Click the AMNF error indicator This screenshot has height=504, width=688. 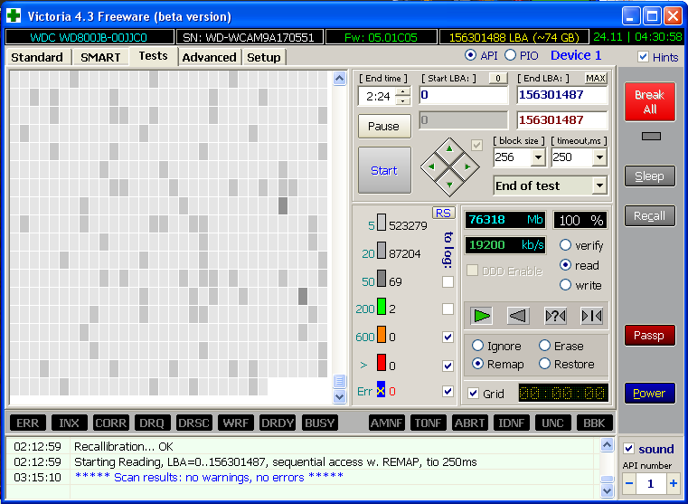(x=387, y=423)
